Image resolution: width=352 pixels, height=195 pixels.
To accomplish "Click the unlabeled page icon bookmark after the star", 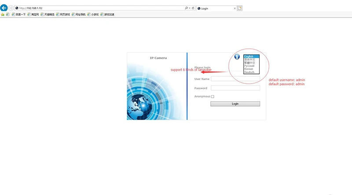I will tap(7, 15).
